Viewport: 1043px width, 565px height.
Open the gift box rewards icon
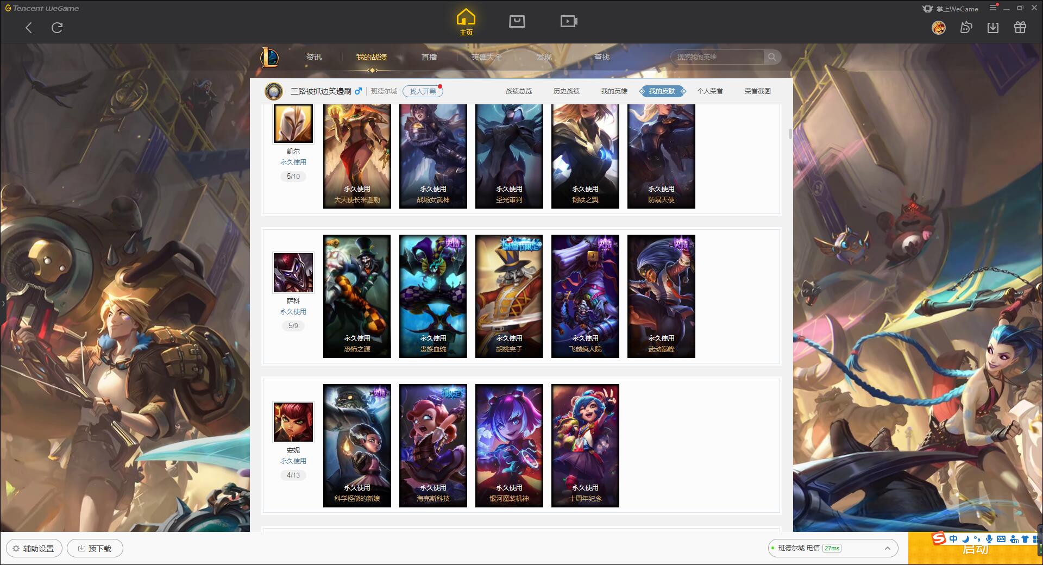1020,27
